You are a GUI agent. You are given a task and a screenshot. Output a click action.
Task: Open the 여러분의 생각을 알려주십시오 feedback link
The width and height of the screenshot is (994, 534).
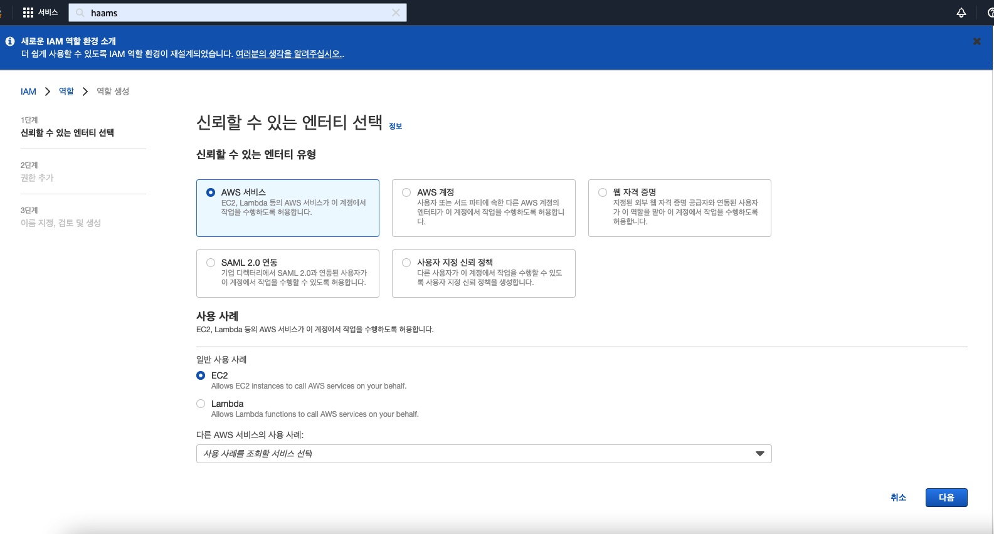click(x=288, y=54)
